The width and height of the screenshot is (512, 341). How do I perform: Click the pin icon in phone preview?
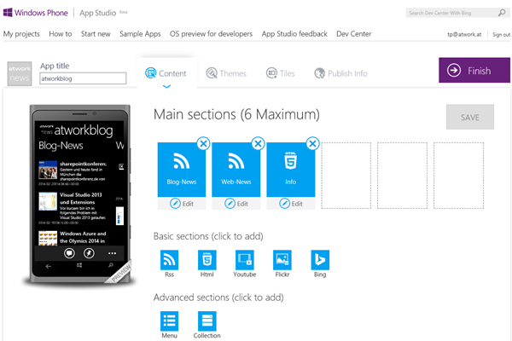89,253
